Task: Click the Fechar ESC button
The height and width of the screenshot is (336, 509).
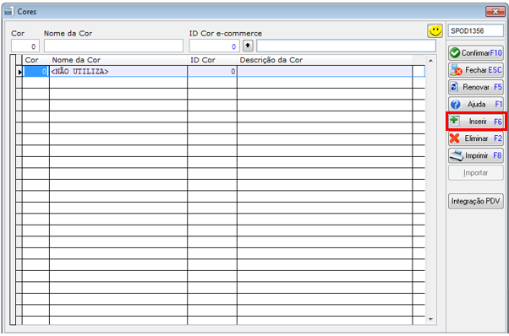Action: pyautogui.click(x=475, y=70)
